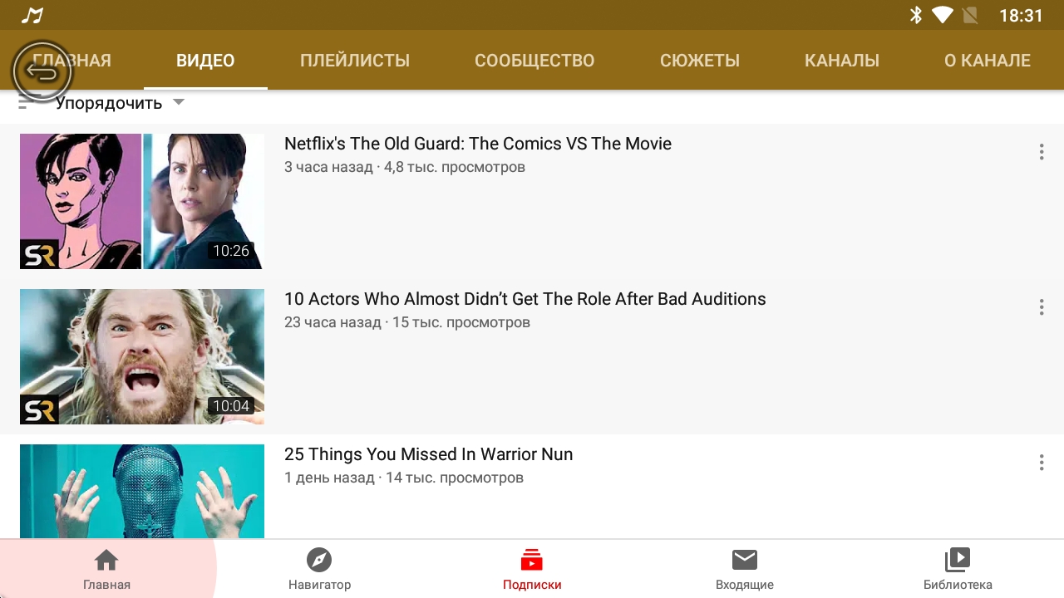Switch to the Плейлисты tab
This screenshot has width=1064, height=598.
(355, 61)
